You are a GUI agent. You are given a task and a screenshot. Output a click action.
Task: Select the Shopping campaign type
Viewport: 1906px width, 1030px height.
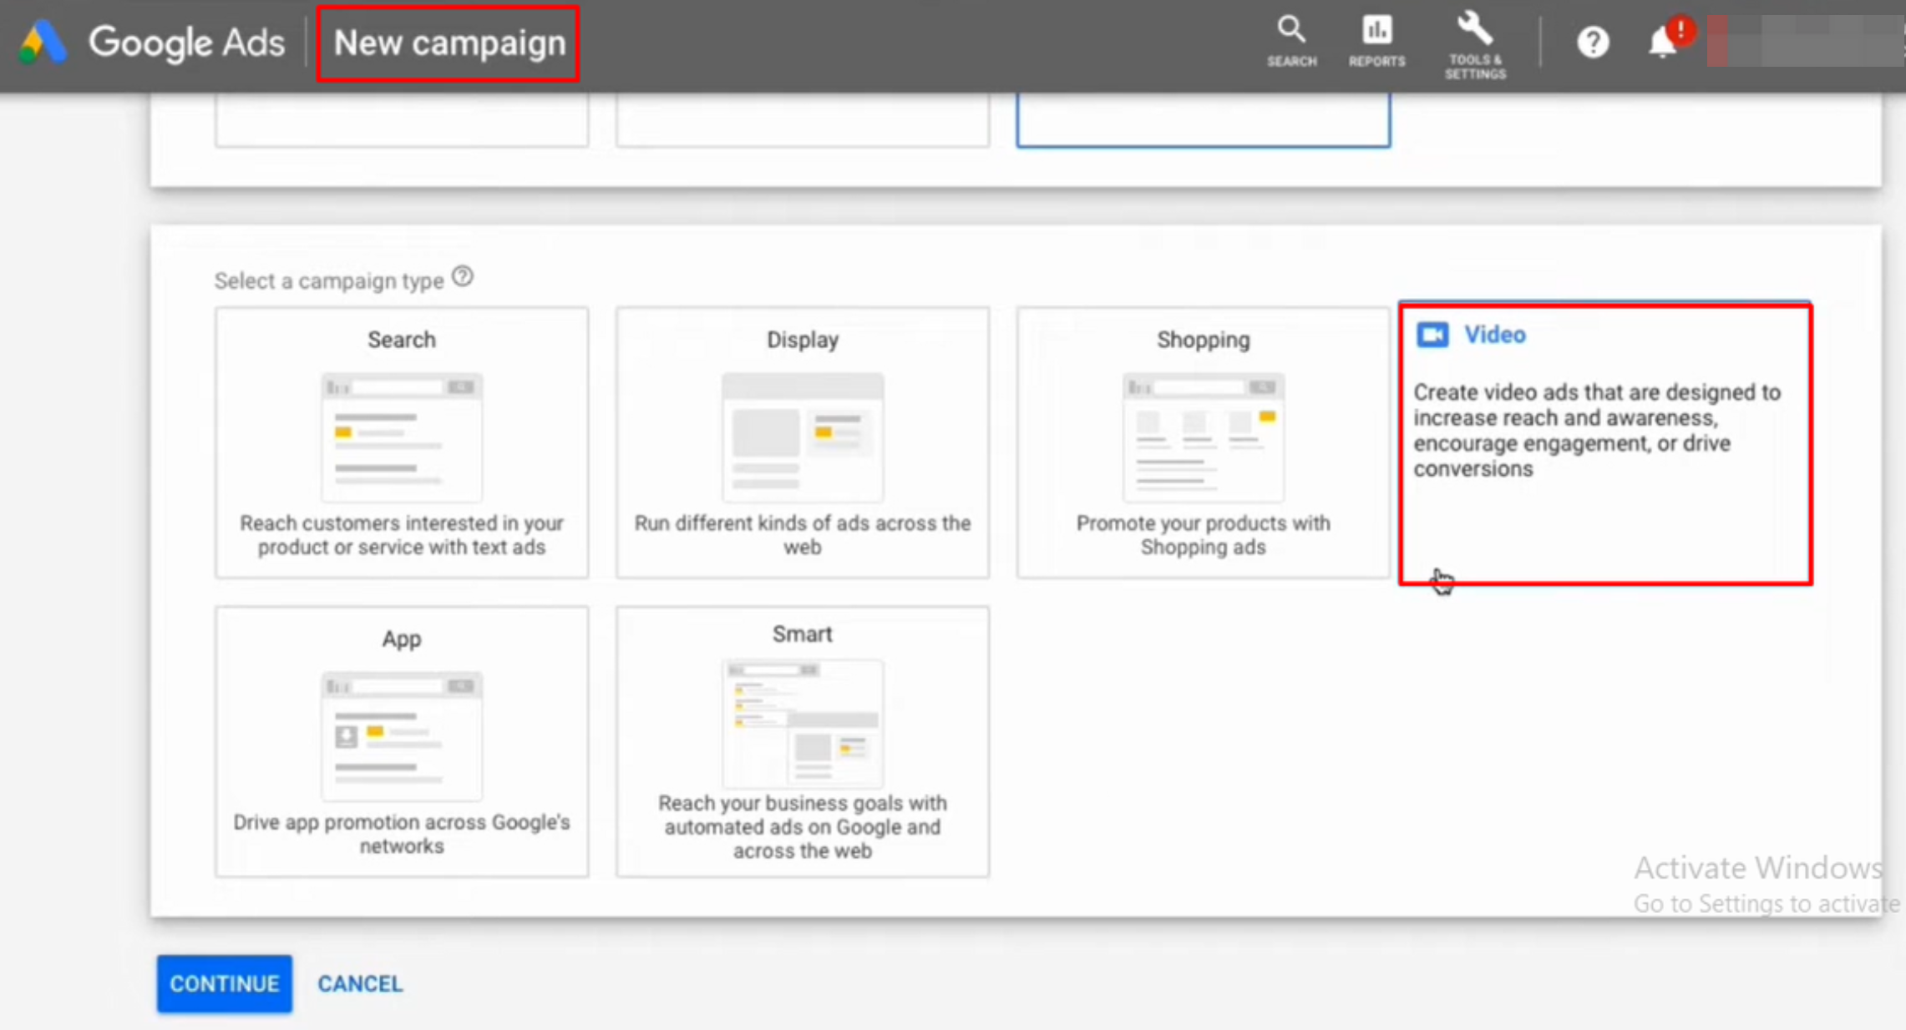(1203, 442)
